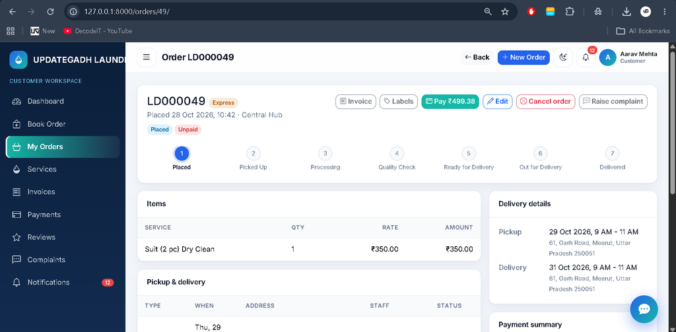Open the incognito-style icon in toolbar
Screen dimensions: 676x332
click(598, 12)
